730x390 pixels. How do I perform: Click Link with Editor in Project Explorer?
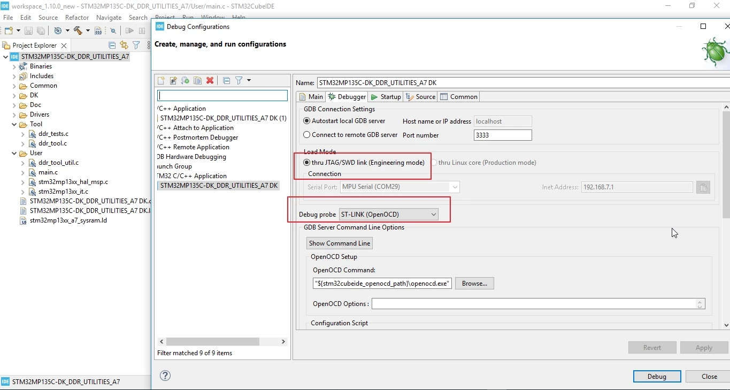[124, 45]
